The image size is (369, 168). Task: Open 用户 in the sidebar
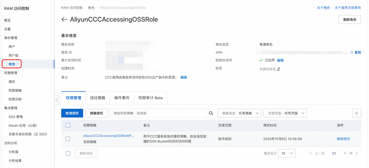click(x=12, y=47)
